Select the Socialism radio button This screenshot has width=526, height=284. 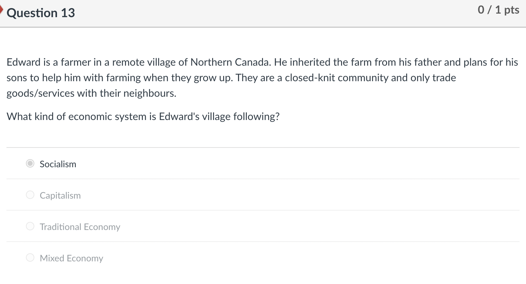(30, 164)
